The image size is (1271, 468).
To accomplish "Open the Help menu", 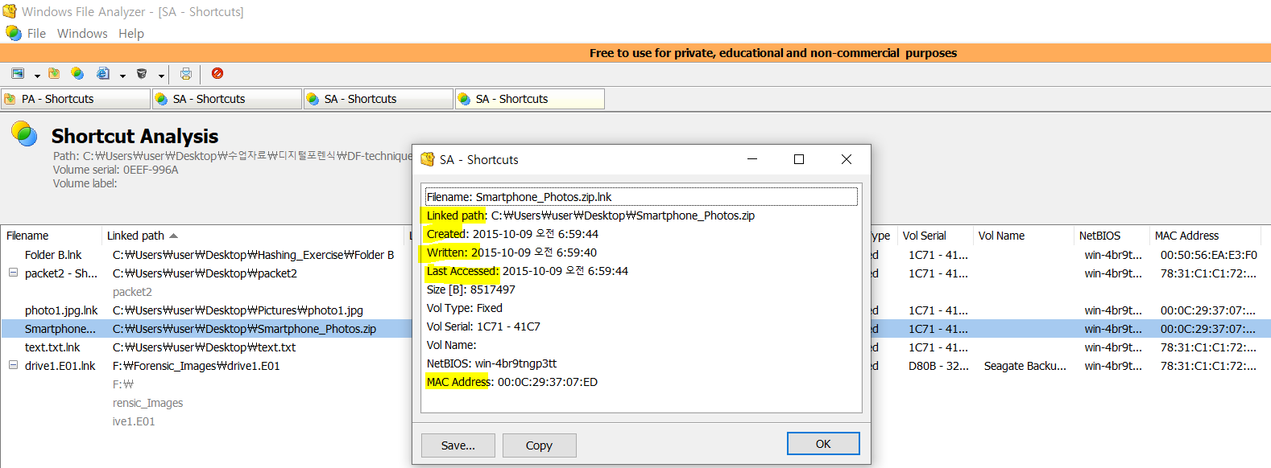I will tap(131, 33).
